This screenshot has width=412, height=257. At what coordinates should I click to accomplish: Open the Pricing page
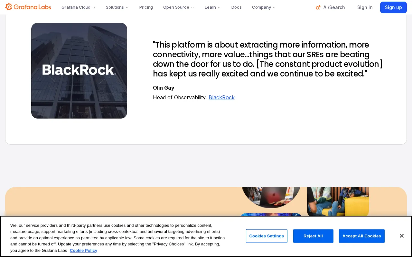tap(146, 7)
